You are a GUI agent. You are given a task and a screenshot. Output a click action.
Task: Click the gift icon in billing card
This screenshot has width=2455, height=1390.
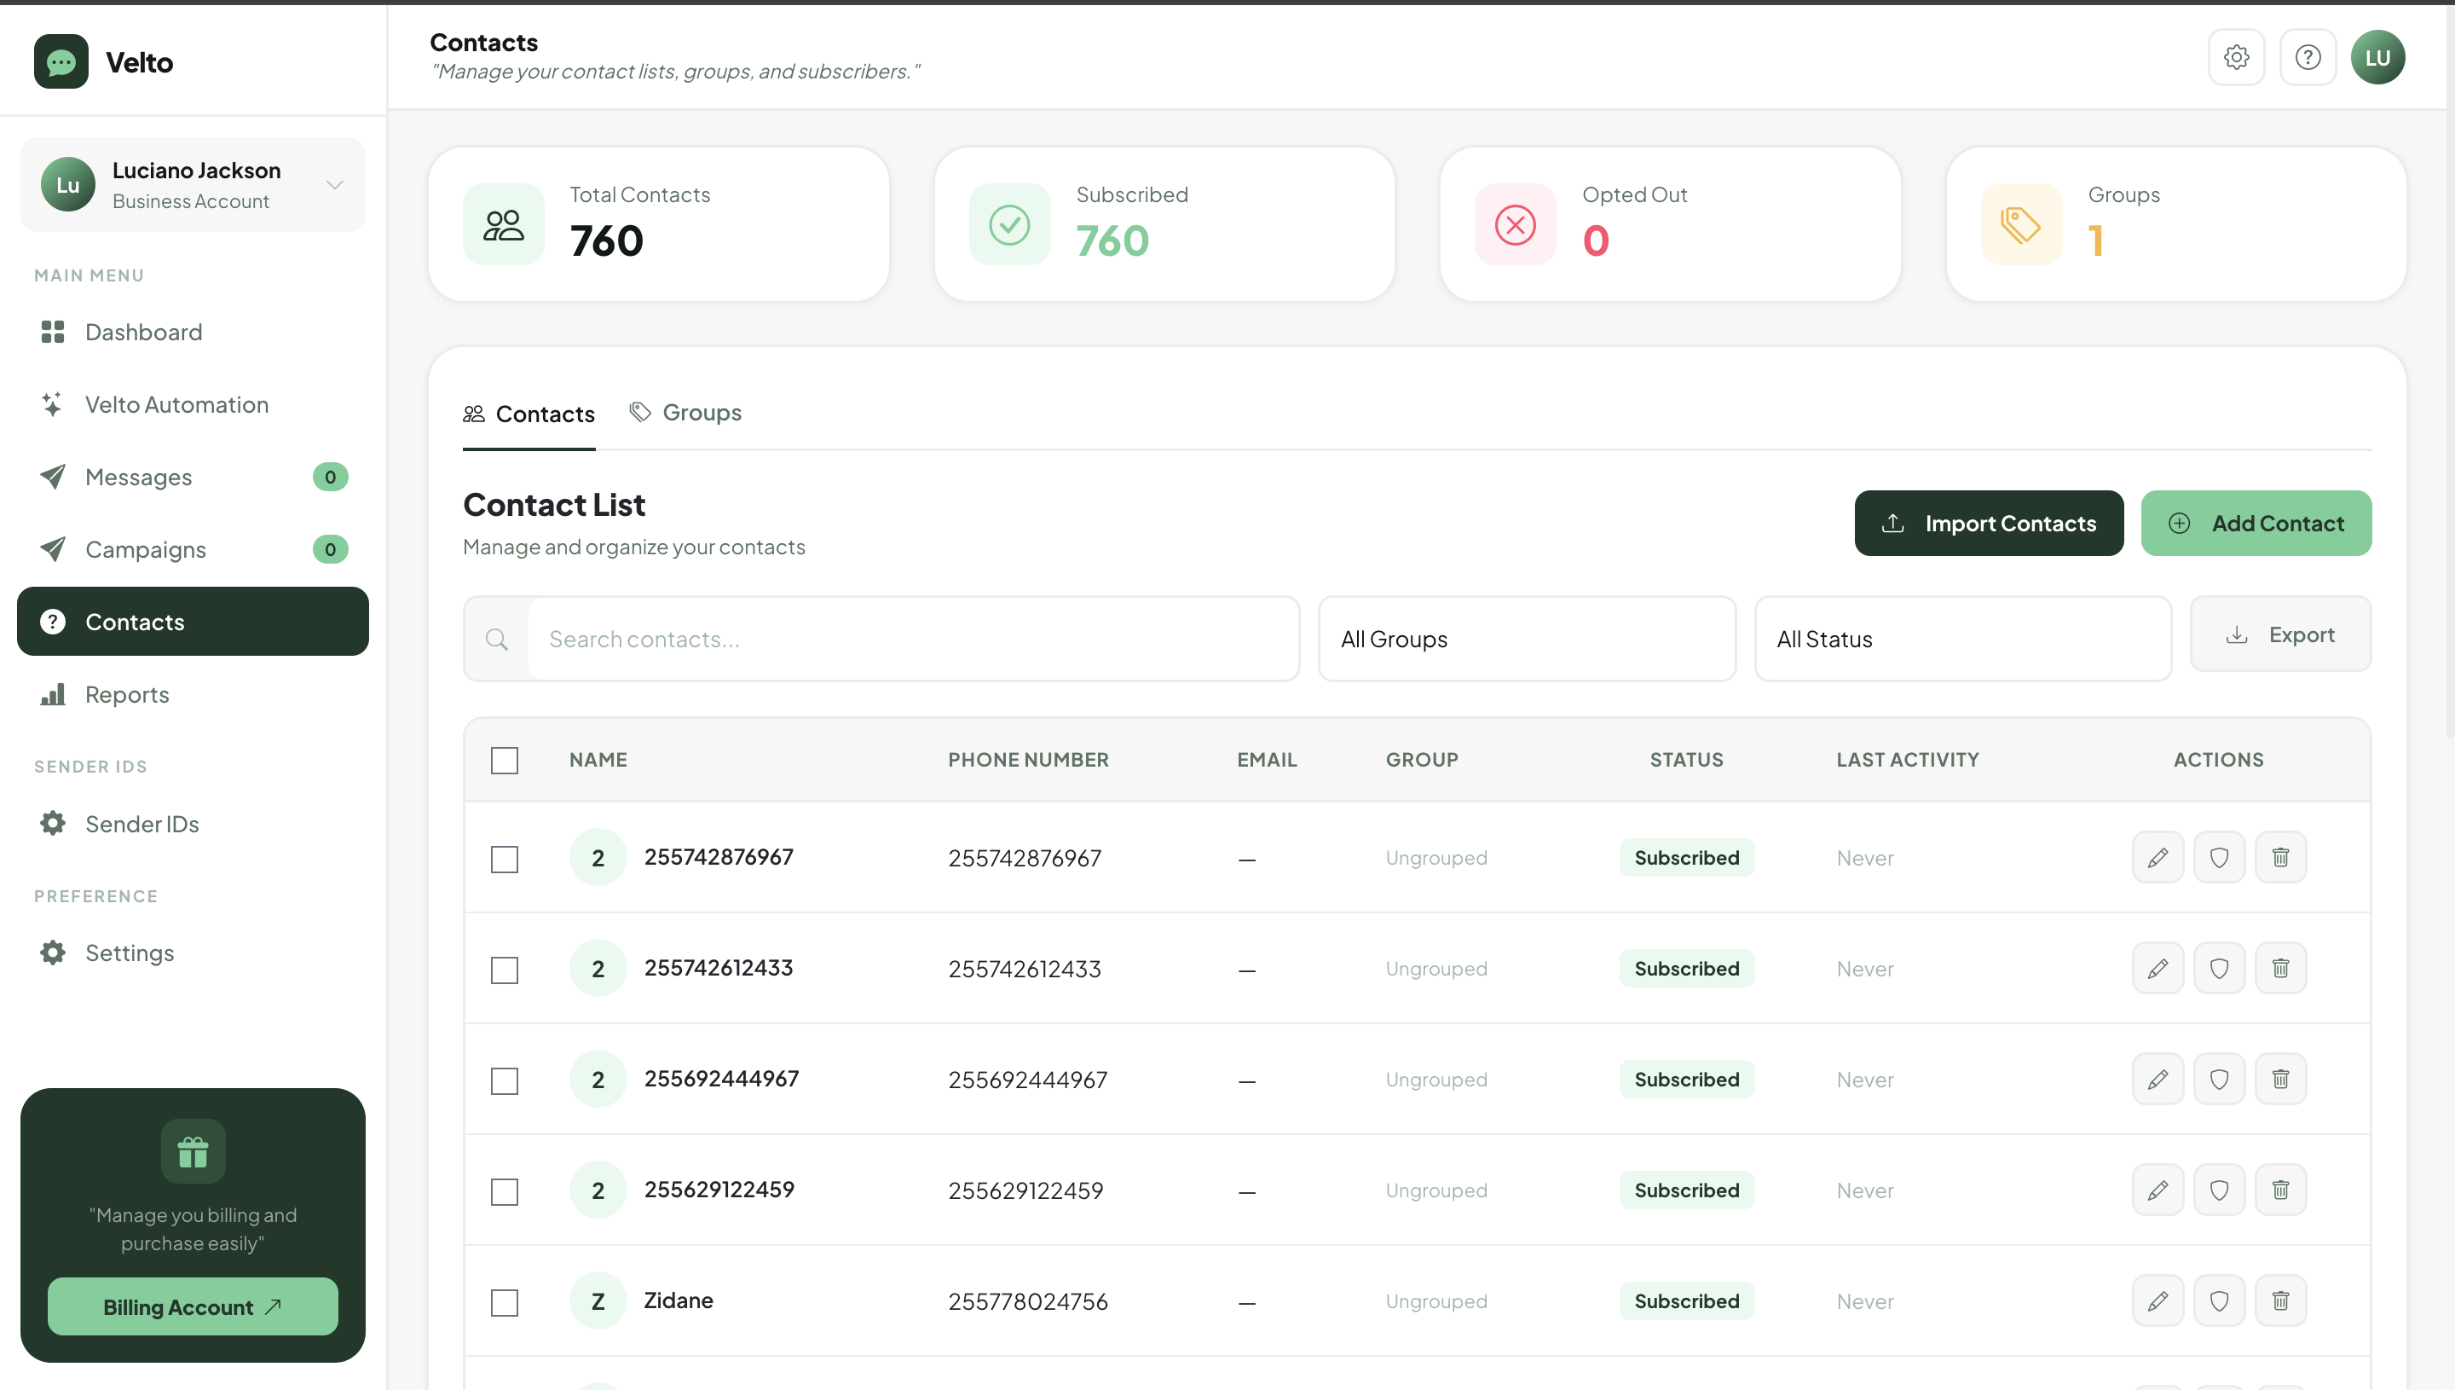[x=193, y=1151]
